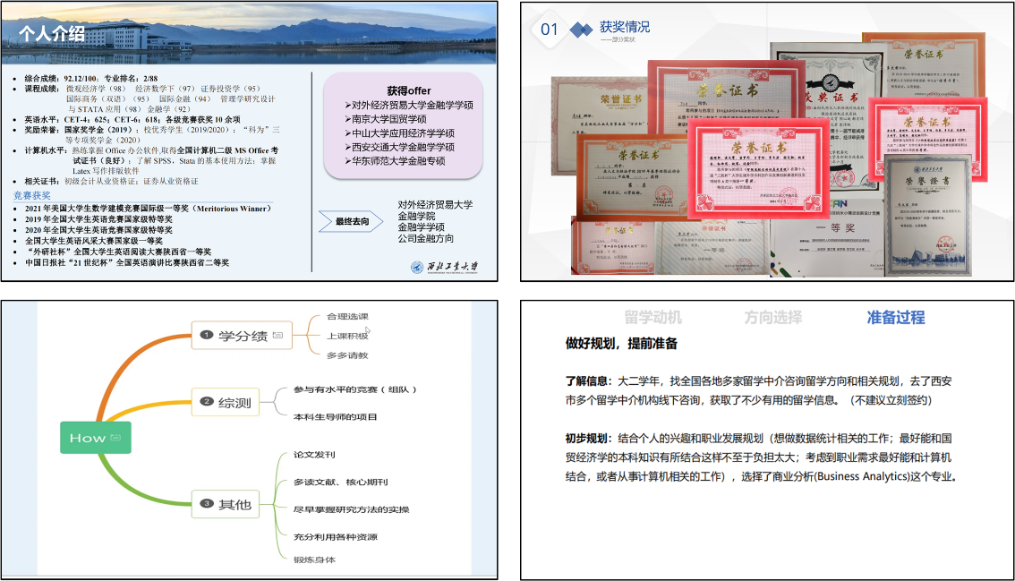Click the note icon on the How node
Viewport: 1015px width, 581px height.
115,438
